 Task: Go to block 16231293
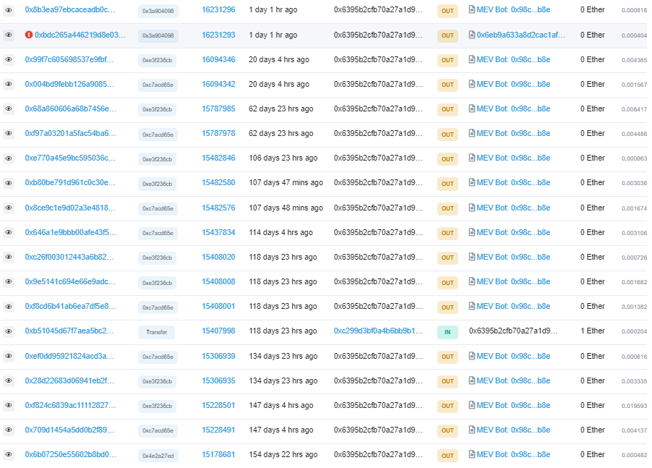tap(218, 35)
